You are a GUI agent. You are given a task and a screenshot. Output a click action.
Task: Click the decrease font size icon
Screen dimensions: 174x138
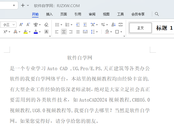click(x=28, y=25)
